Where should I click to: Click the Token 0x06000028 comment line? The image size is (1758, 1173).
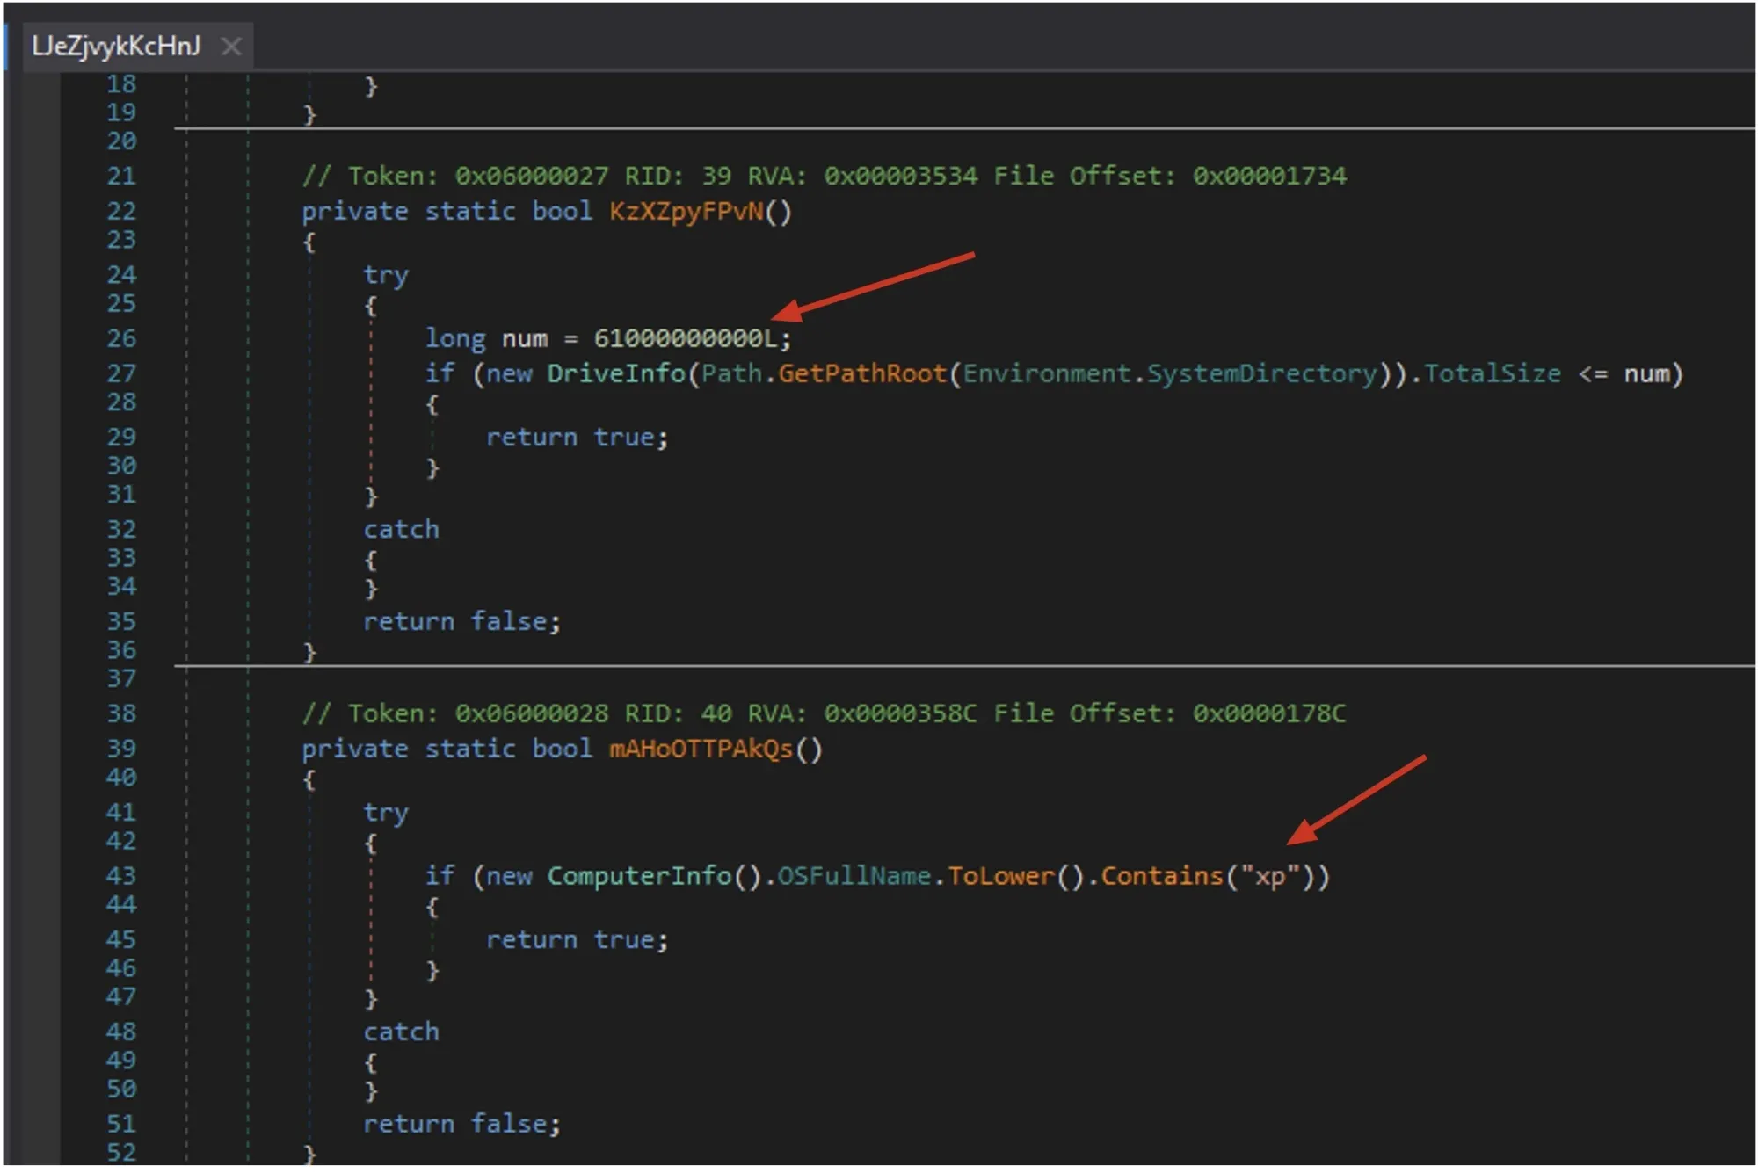824,714
